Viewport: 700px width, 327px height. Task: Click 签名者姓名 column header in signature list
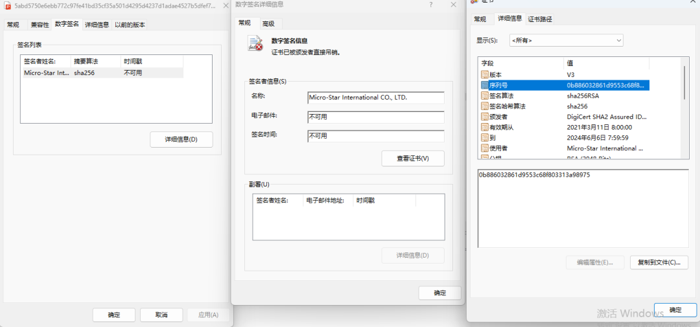[46, 61]
